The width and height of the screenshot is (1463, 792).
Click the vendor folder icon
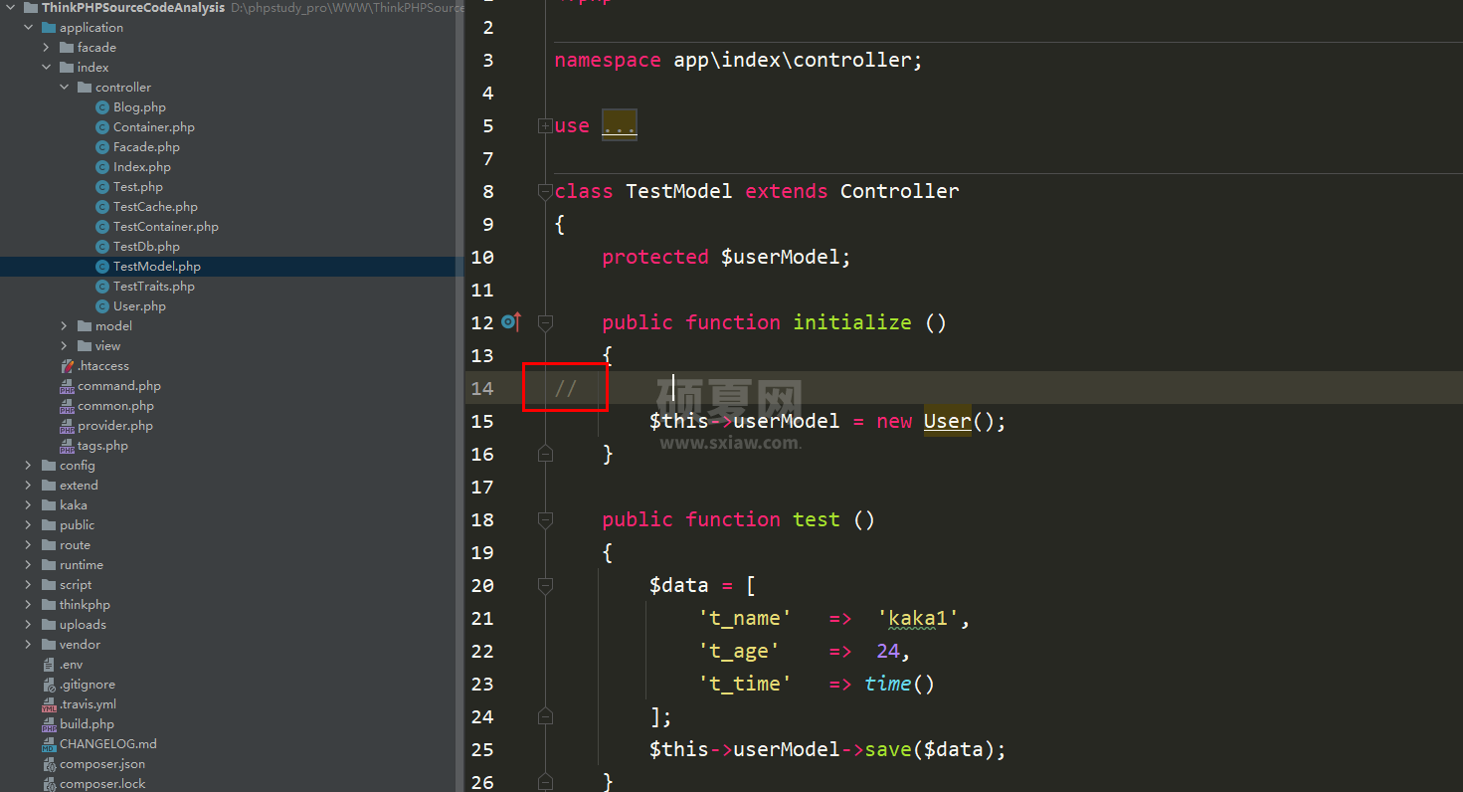tap(49, 645)
